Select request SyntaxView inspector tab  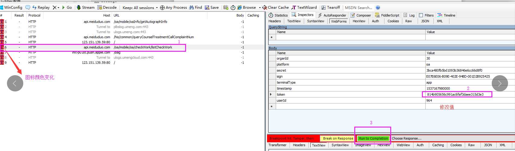(x=316, y=21)
